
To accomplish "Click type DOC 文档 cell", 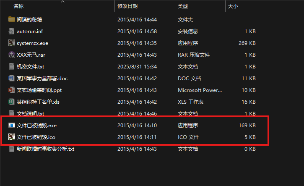I will 190,78.
